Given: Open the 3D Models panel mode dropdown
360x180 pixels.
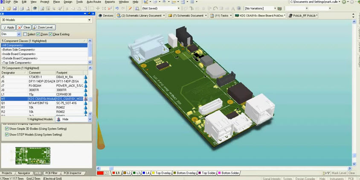Looking at the screenshot, I should pos(89,20).
